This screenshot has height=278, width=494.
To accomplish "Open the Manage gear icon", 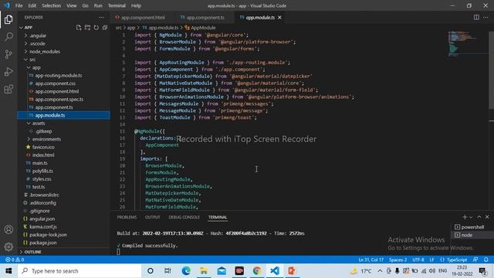I will click(8, 246).
